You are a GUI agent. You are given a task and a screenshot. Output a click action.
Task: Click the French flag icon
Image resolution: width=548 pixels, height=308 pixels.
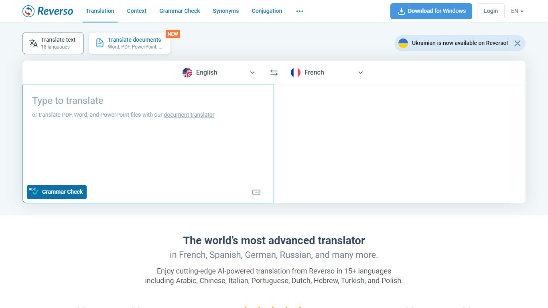pyautogui.click(x=296, y=73)
